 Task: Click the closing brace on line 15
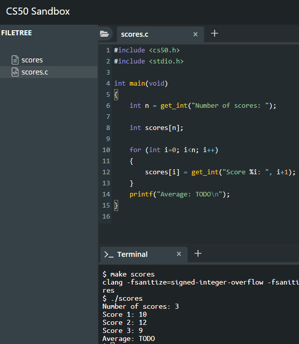pos(116,205)
